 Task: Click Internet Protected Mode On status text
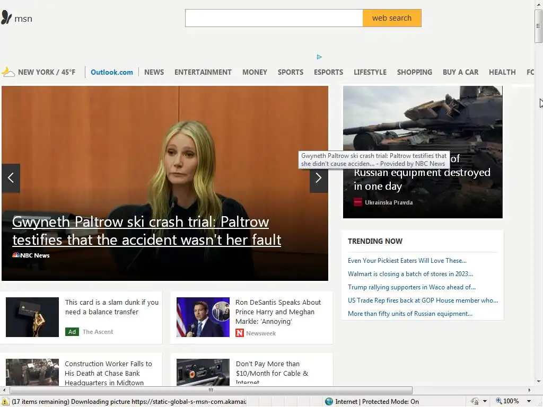click(x=377, y=402)
